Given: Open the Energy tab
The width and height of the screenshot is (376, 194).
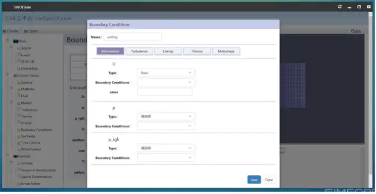Looking at the screenshot, I should pos(168,51).
